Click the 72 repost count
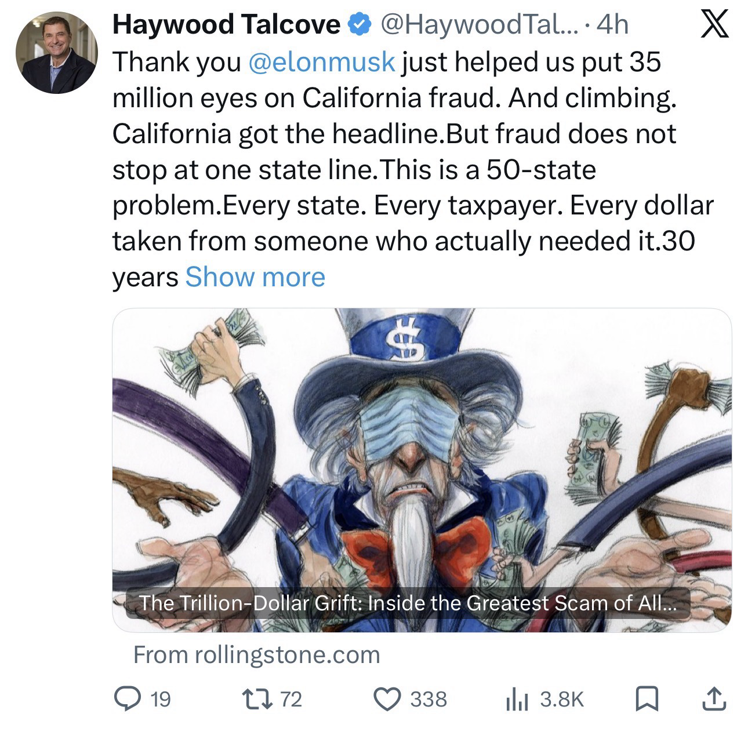Screen dimensions: 748x732 (292, 700)
